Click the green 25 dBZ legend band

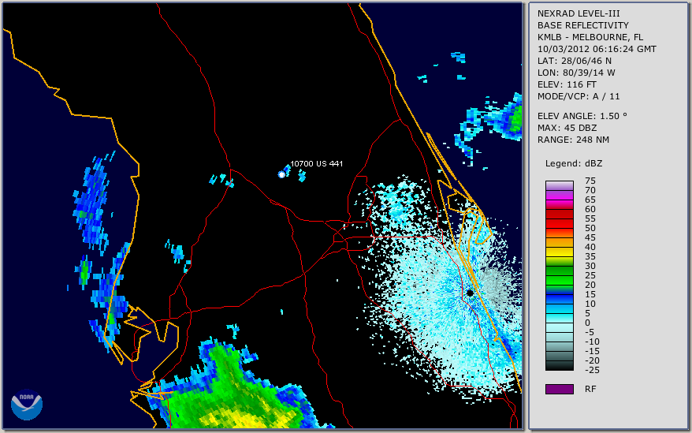click(559, 271)
